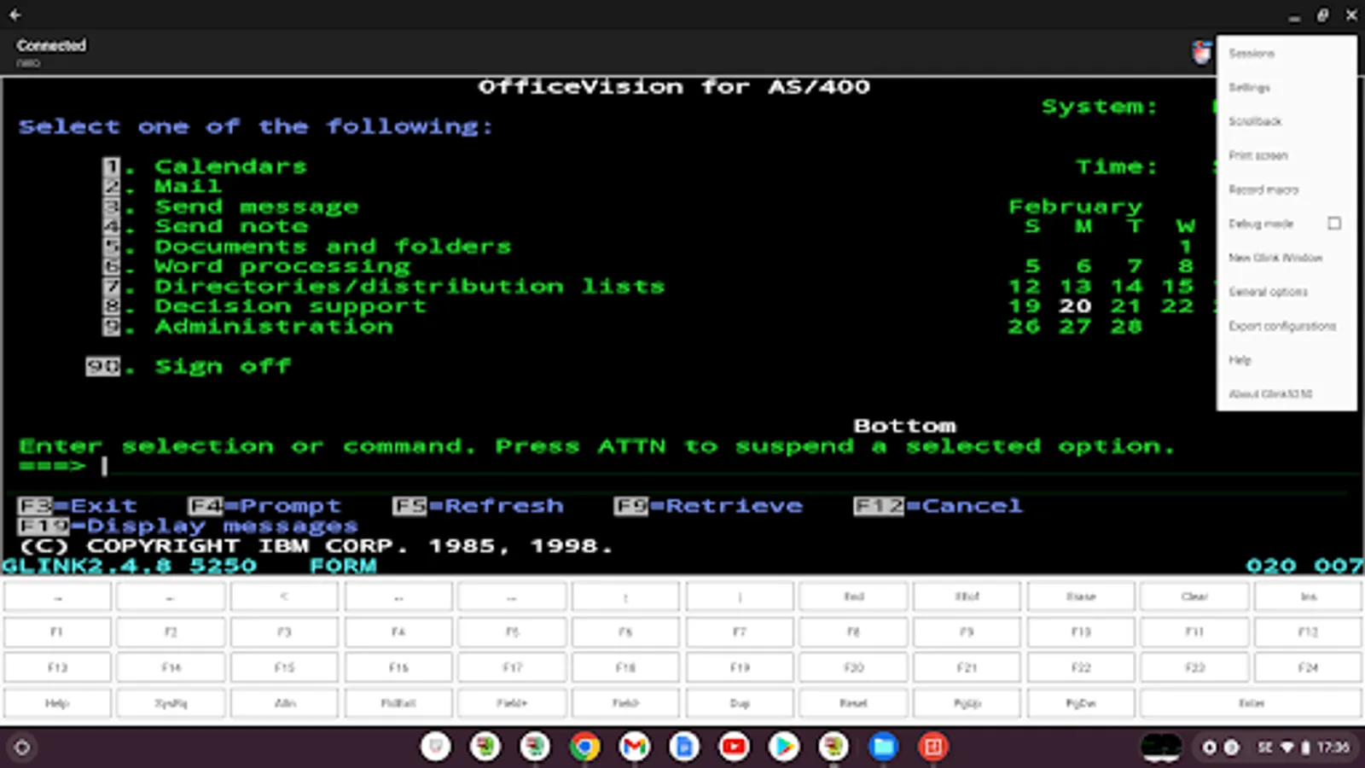Image resolution: width=1365 pixels, height=768 pixels.
Task: Open system tray at the 17:36 clock
Action: (1333, 748)
